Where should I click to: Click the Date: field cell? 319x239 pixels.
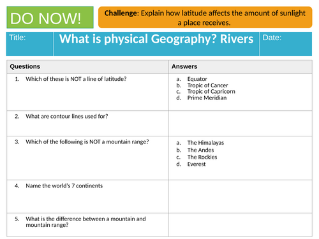(286, 44)
